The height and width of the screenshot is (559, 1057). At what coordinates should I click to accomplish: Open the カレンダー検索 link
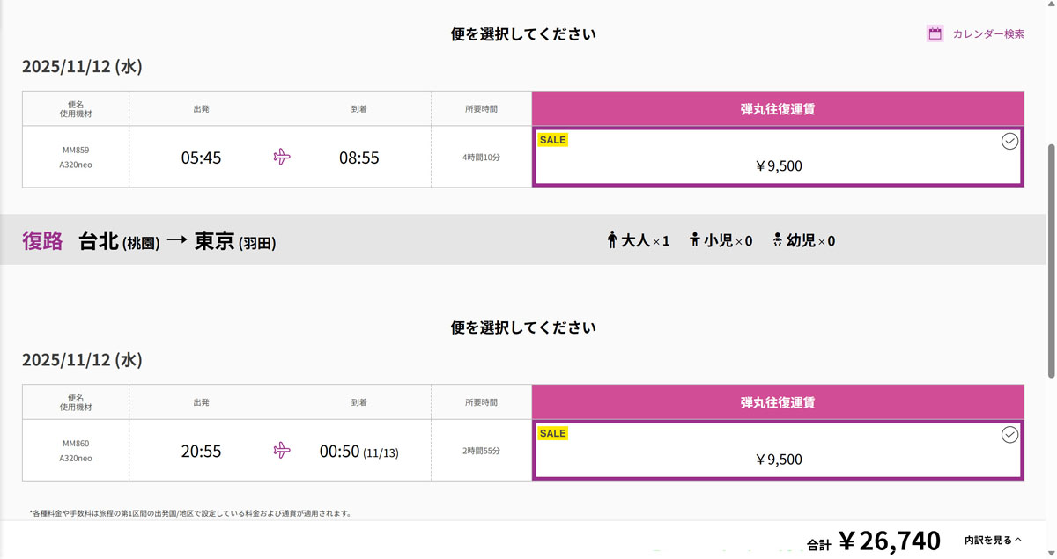pyautogui.click(x=988, y=34)
